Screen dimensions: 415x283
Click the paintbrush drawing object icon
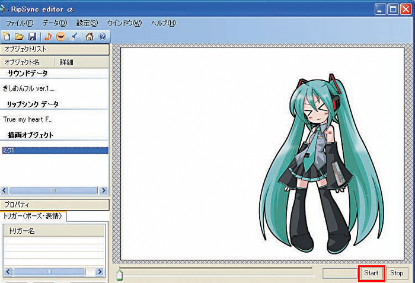[74, 36]
